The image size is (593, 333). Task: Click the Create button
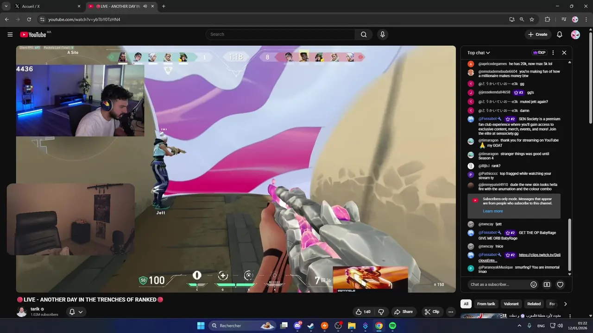pos(537,35)
